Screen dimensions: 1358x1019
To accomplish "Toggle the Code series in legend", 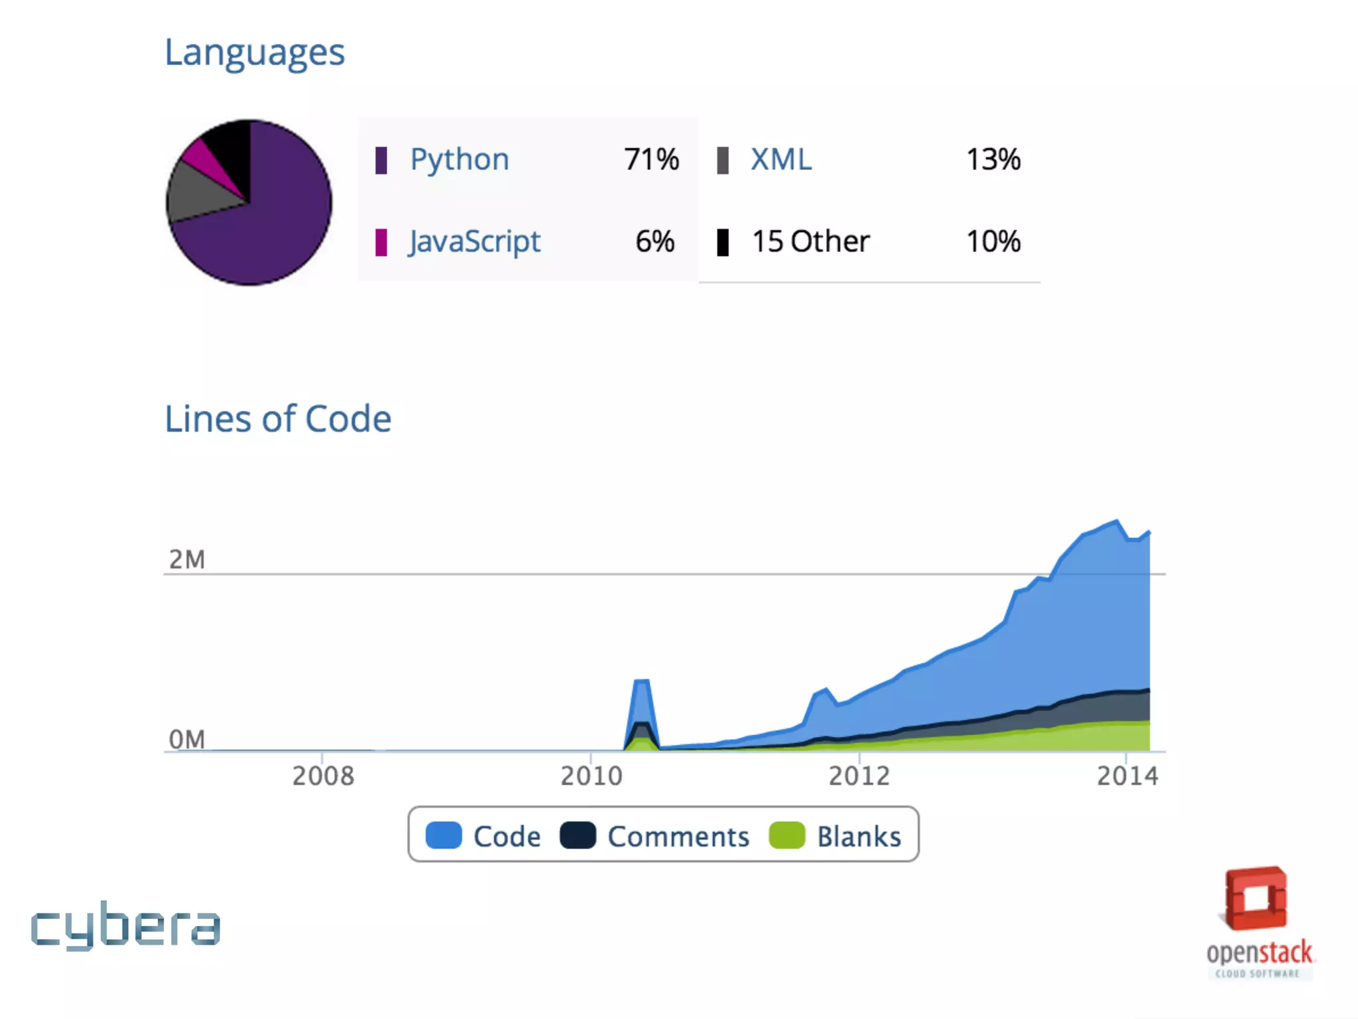I will pos(507,836).
